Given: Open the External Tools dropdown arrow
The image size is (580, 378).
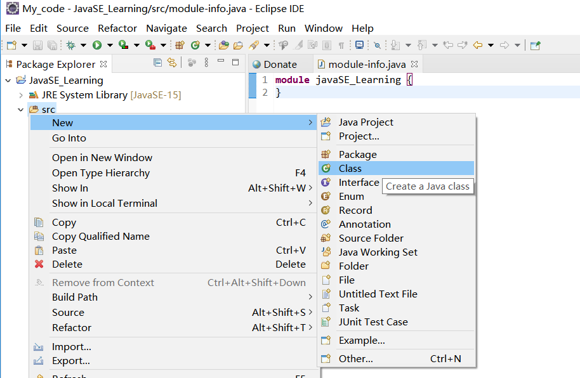Looking at the screenshot, I should coord(163,45).
